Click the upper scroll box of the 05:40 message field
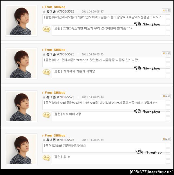Viewport: 174px width, 175px height. (x=168, y=145)
